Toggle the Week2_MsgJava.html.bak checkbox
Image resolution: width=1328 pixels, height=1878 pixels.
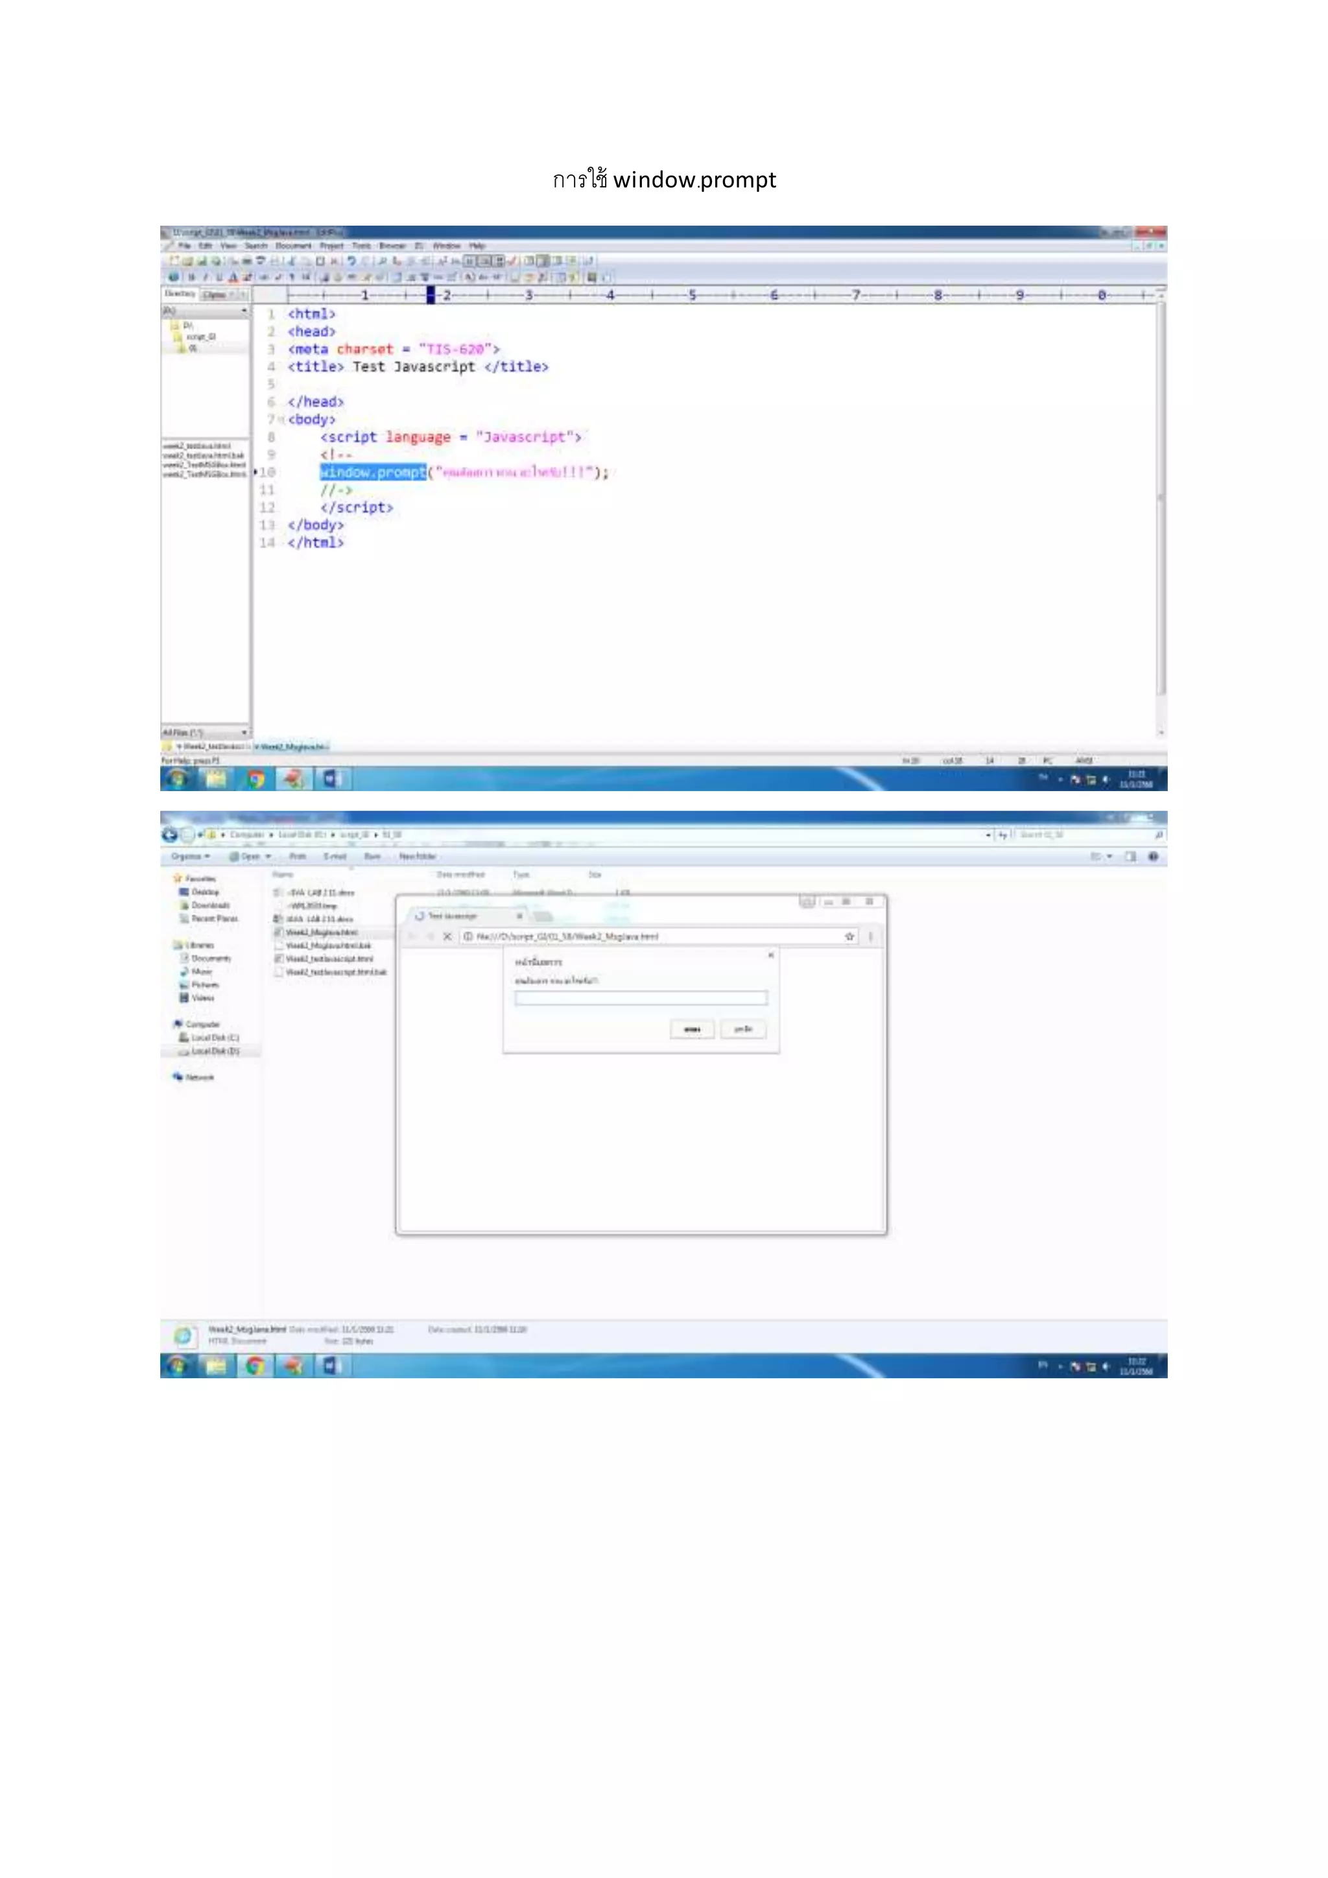coord(278,945)
